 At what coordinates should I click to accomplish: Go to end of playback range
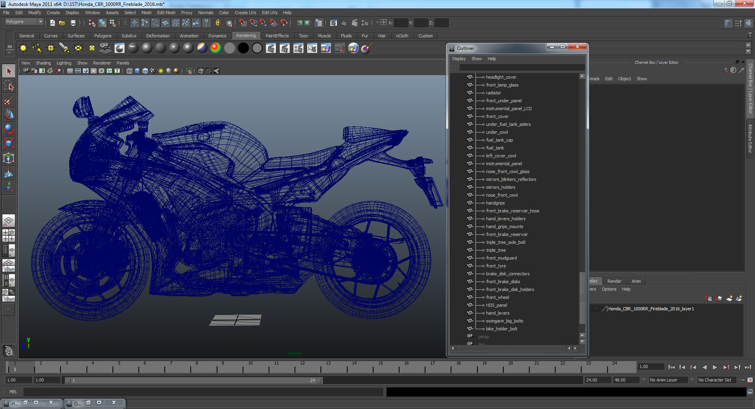click(x=748, y=367)
